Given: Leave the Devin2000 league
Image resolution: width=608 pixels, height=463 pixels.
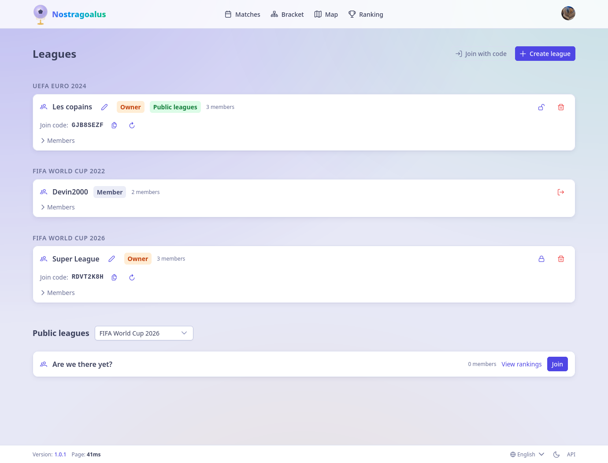Looking at the screenshot, I should click(x=561, y=192).
